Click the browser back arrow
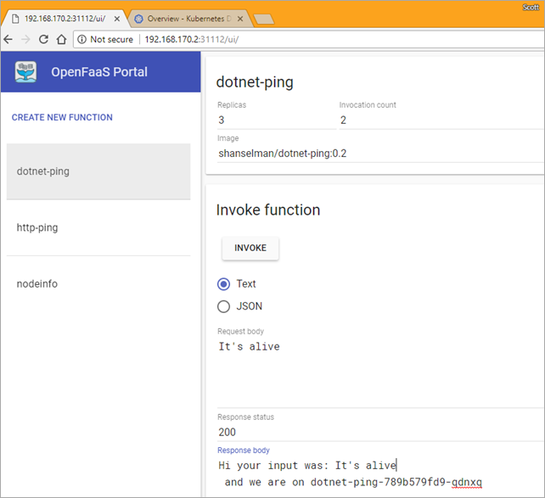Image resolution: width=545 pixels, height=498 pixels. (8, 39)
